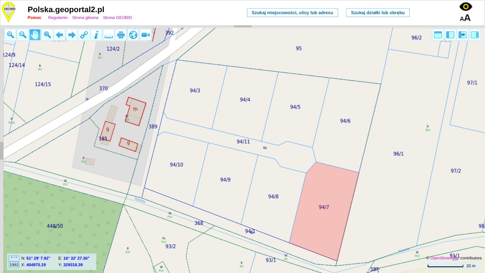The width and height of the screenshot is (485, 273).
Task: Click the zoom in magnifier tool
Action: pyautogui.click(x=10, y=35)
